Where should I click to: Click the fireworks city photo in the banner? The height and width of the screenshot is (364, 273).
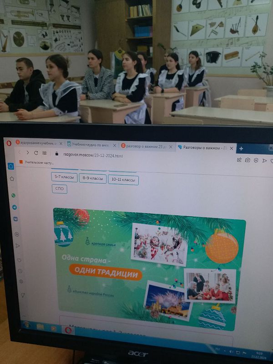click(x=167, y=301)
